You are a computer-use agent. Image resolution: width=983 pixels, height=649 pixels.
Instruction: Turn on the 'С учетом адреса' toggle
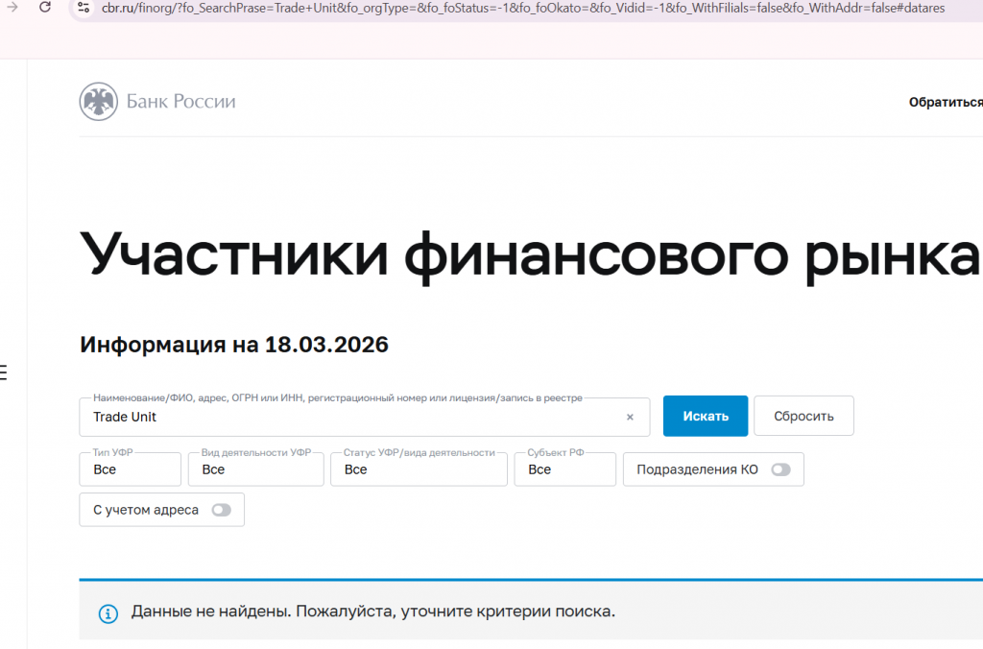tap(223, 510)
